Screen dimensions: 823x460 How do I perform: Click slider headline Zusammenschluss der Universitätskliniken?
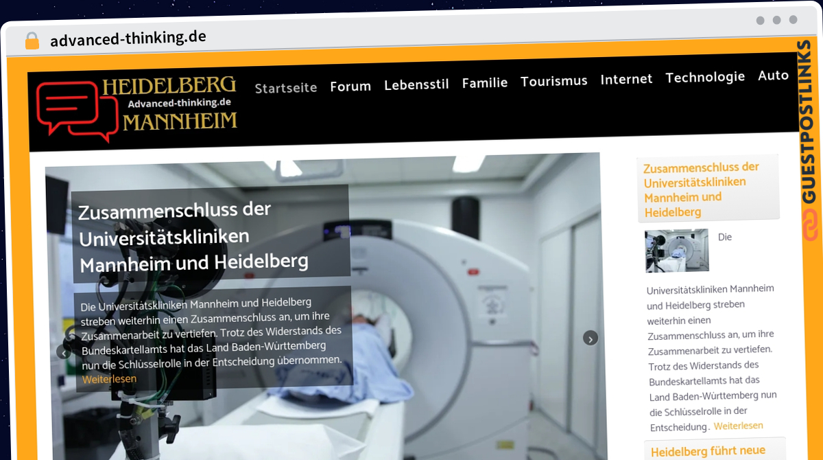coord(194,236)
